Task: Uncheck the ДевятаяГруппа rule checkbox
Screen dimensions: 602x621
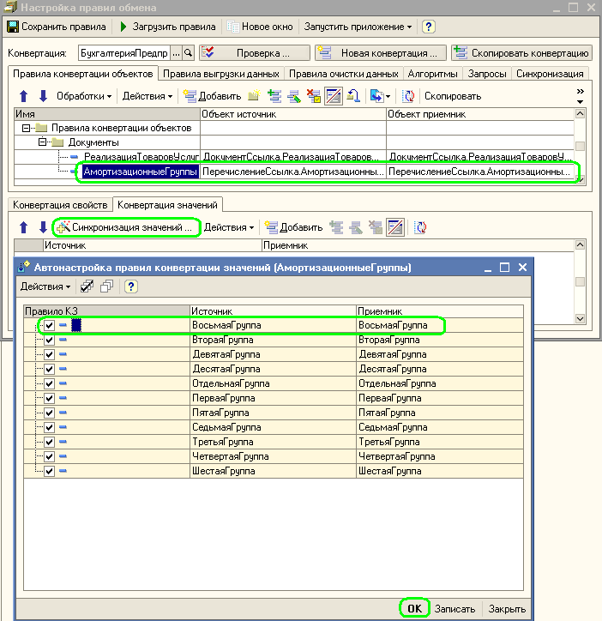Action: click(x=49, y=354)
